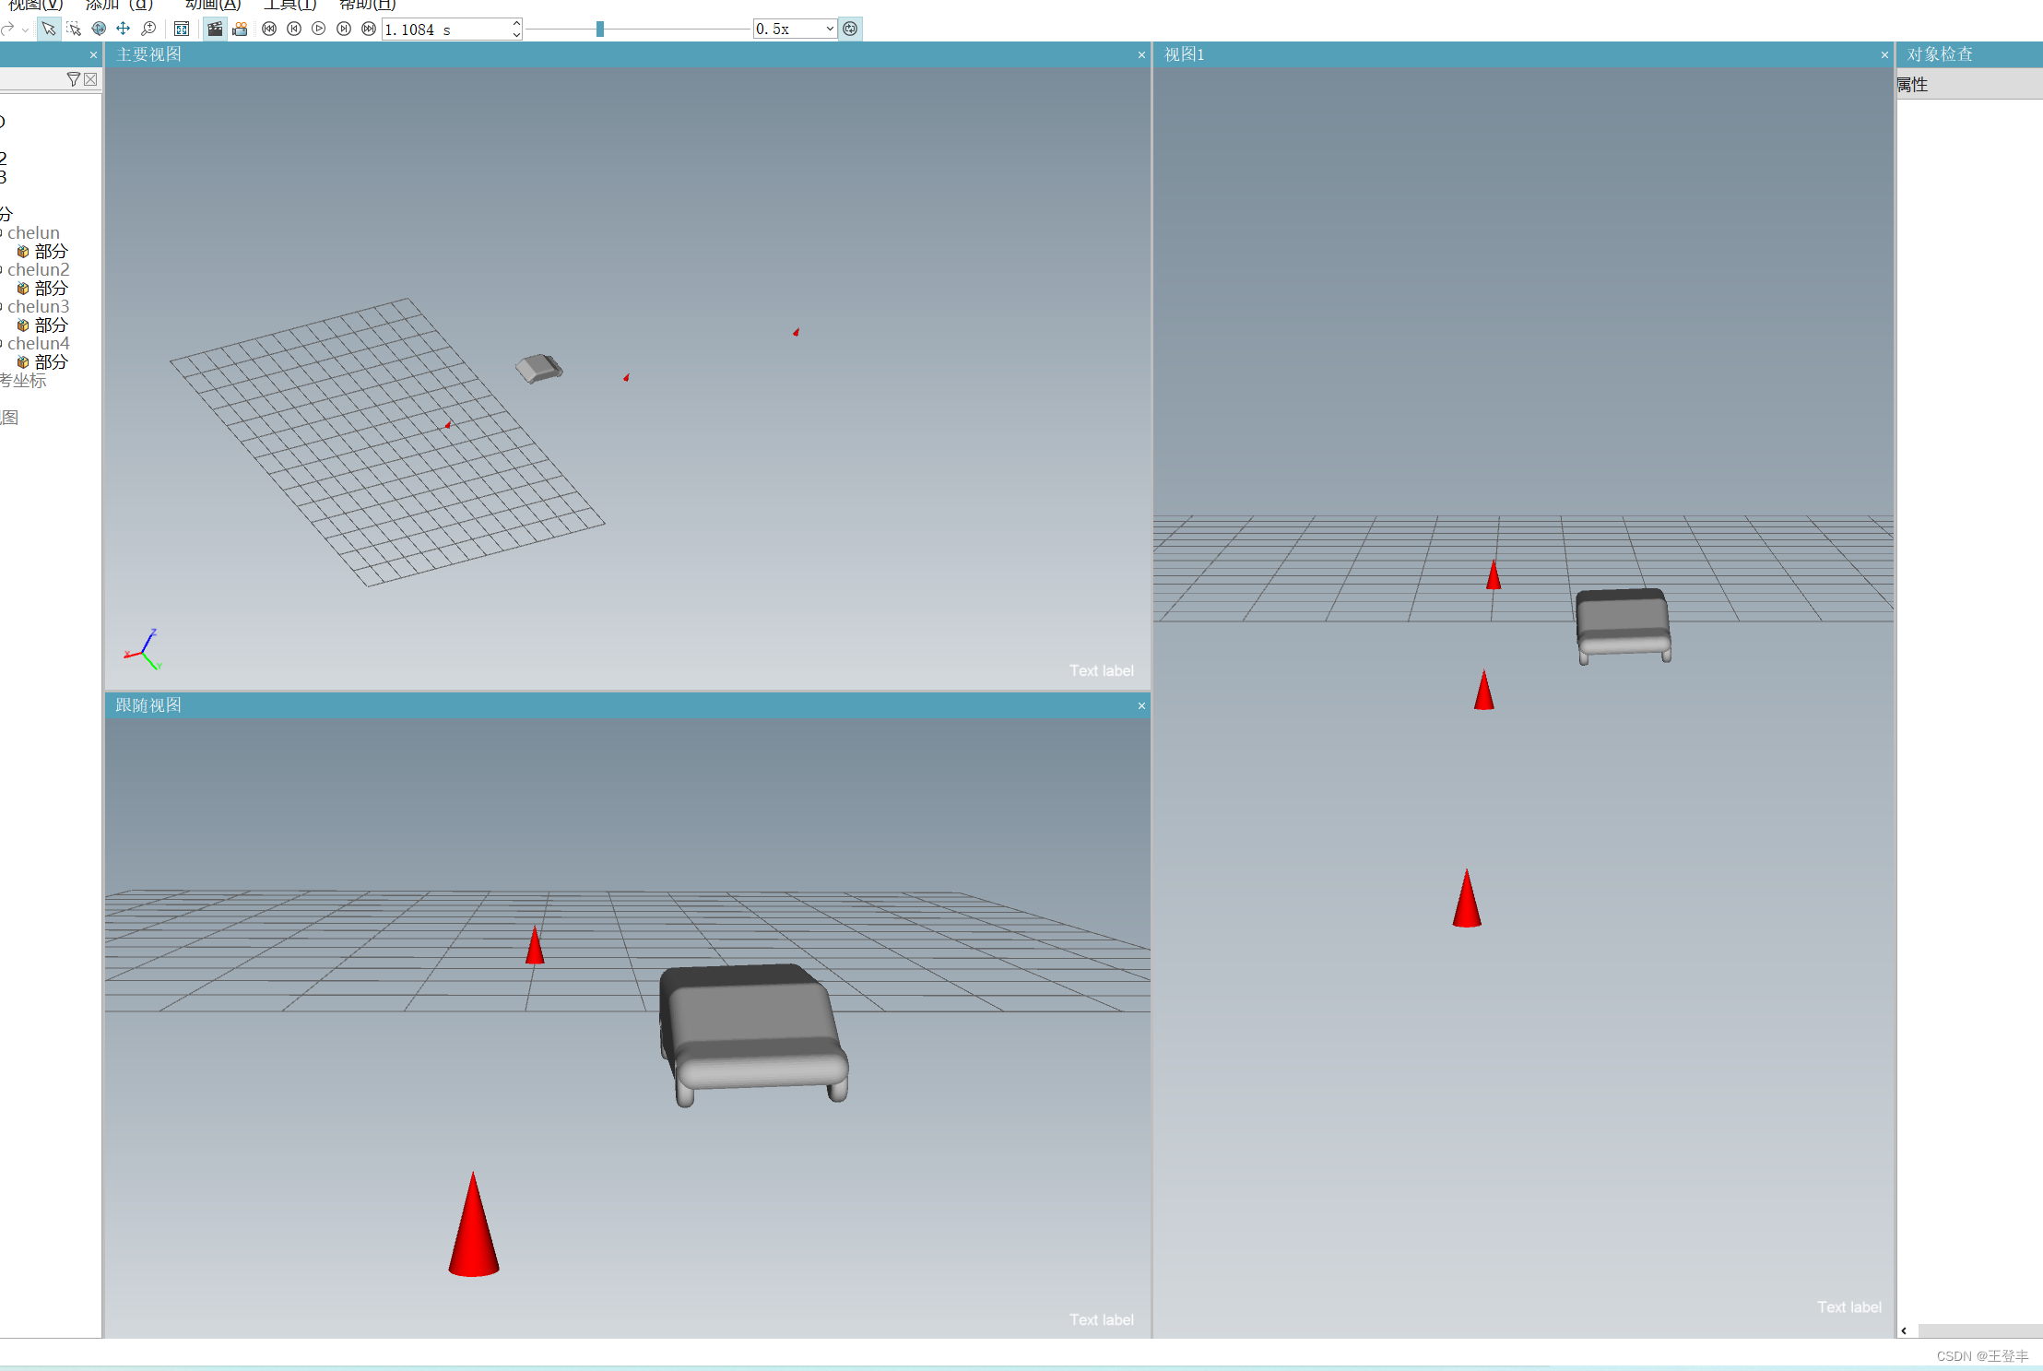Open the 工具(T) menu
The width and height of the screenshot is (2043, 1371).
pyautogui.click(x=290, y=6)
